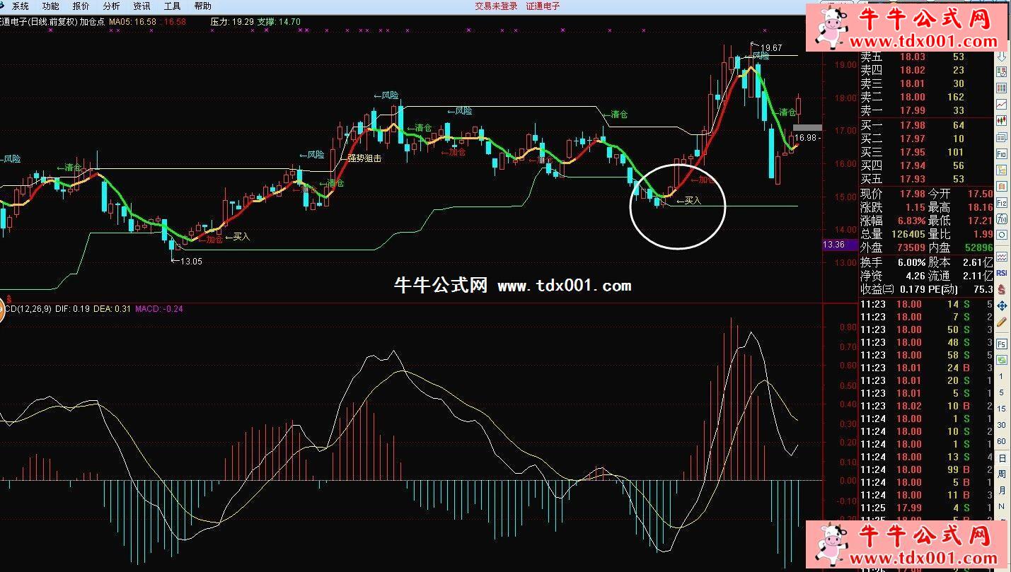Open the Fs time-sharing chart icon
Screen dimensions: 1011x572
click(x=1002, y=344)
